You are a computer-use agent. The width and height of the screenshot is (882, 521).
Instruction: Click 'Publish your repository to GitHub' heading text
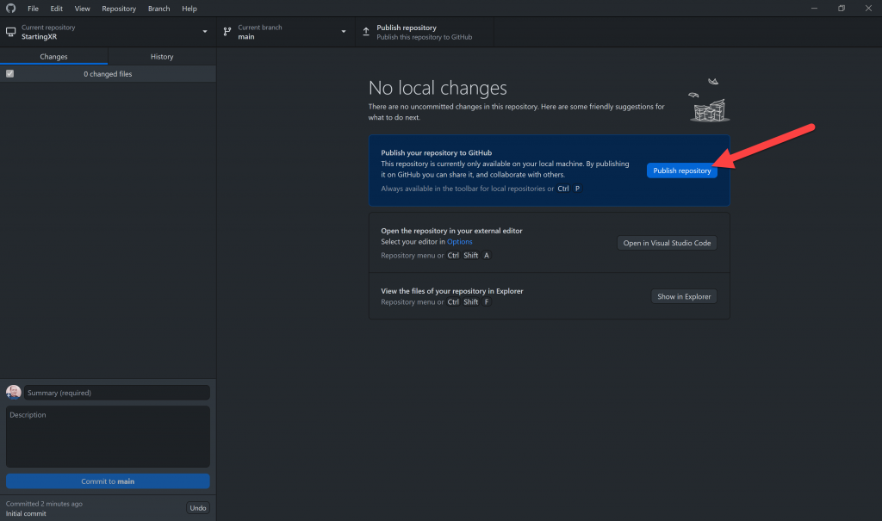click(437, 152)
